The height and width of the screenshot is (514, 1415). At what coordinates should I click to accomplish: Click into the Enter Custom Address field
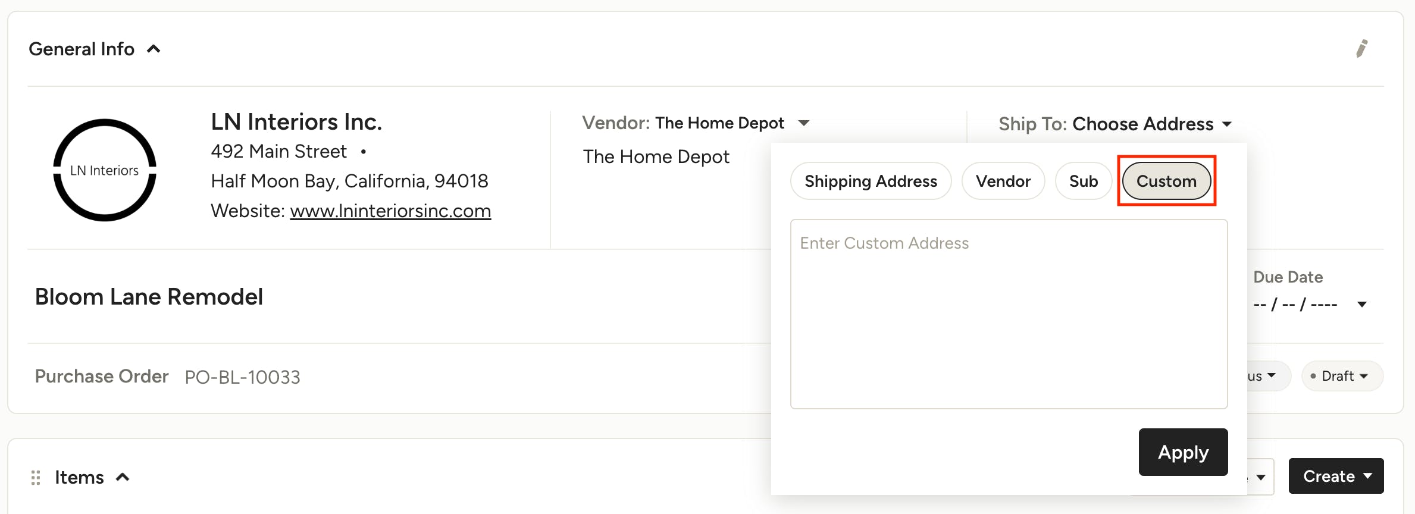click(1009, 314)
